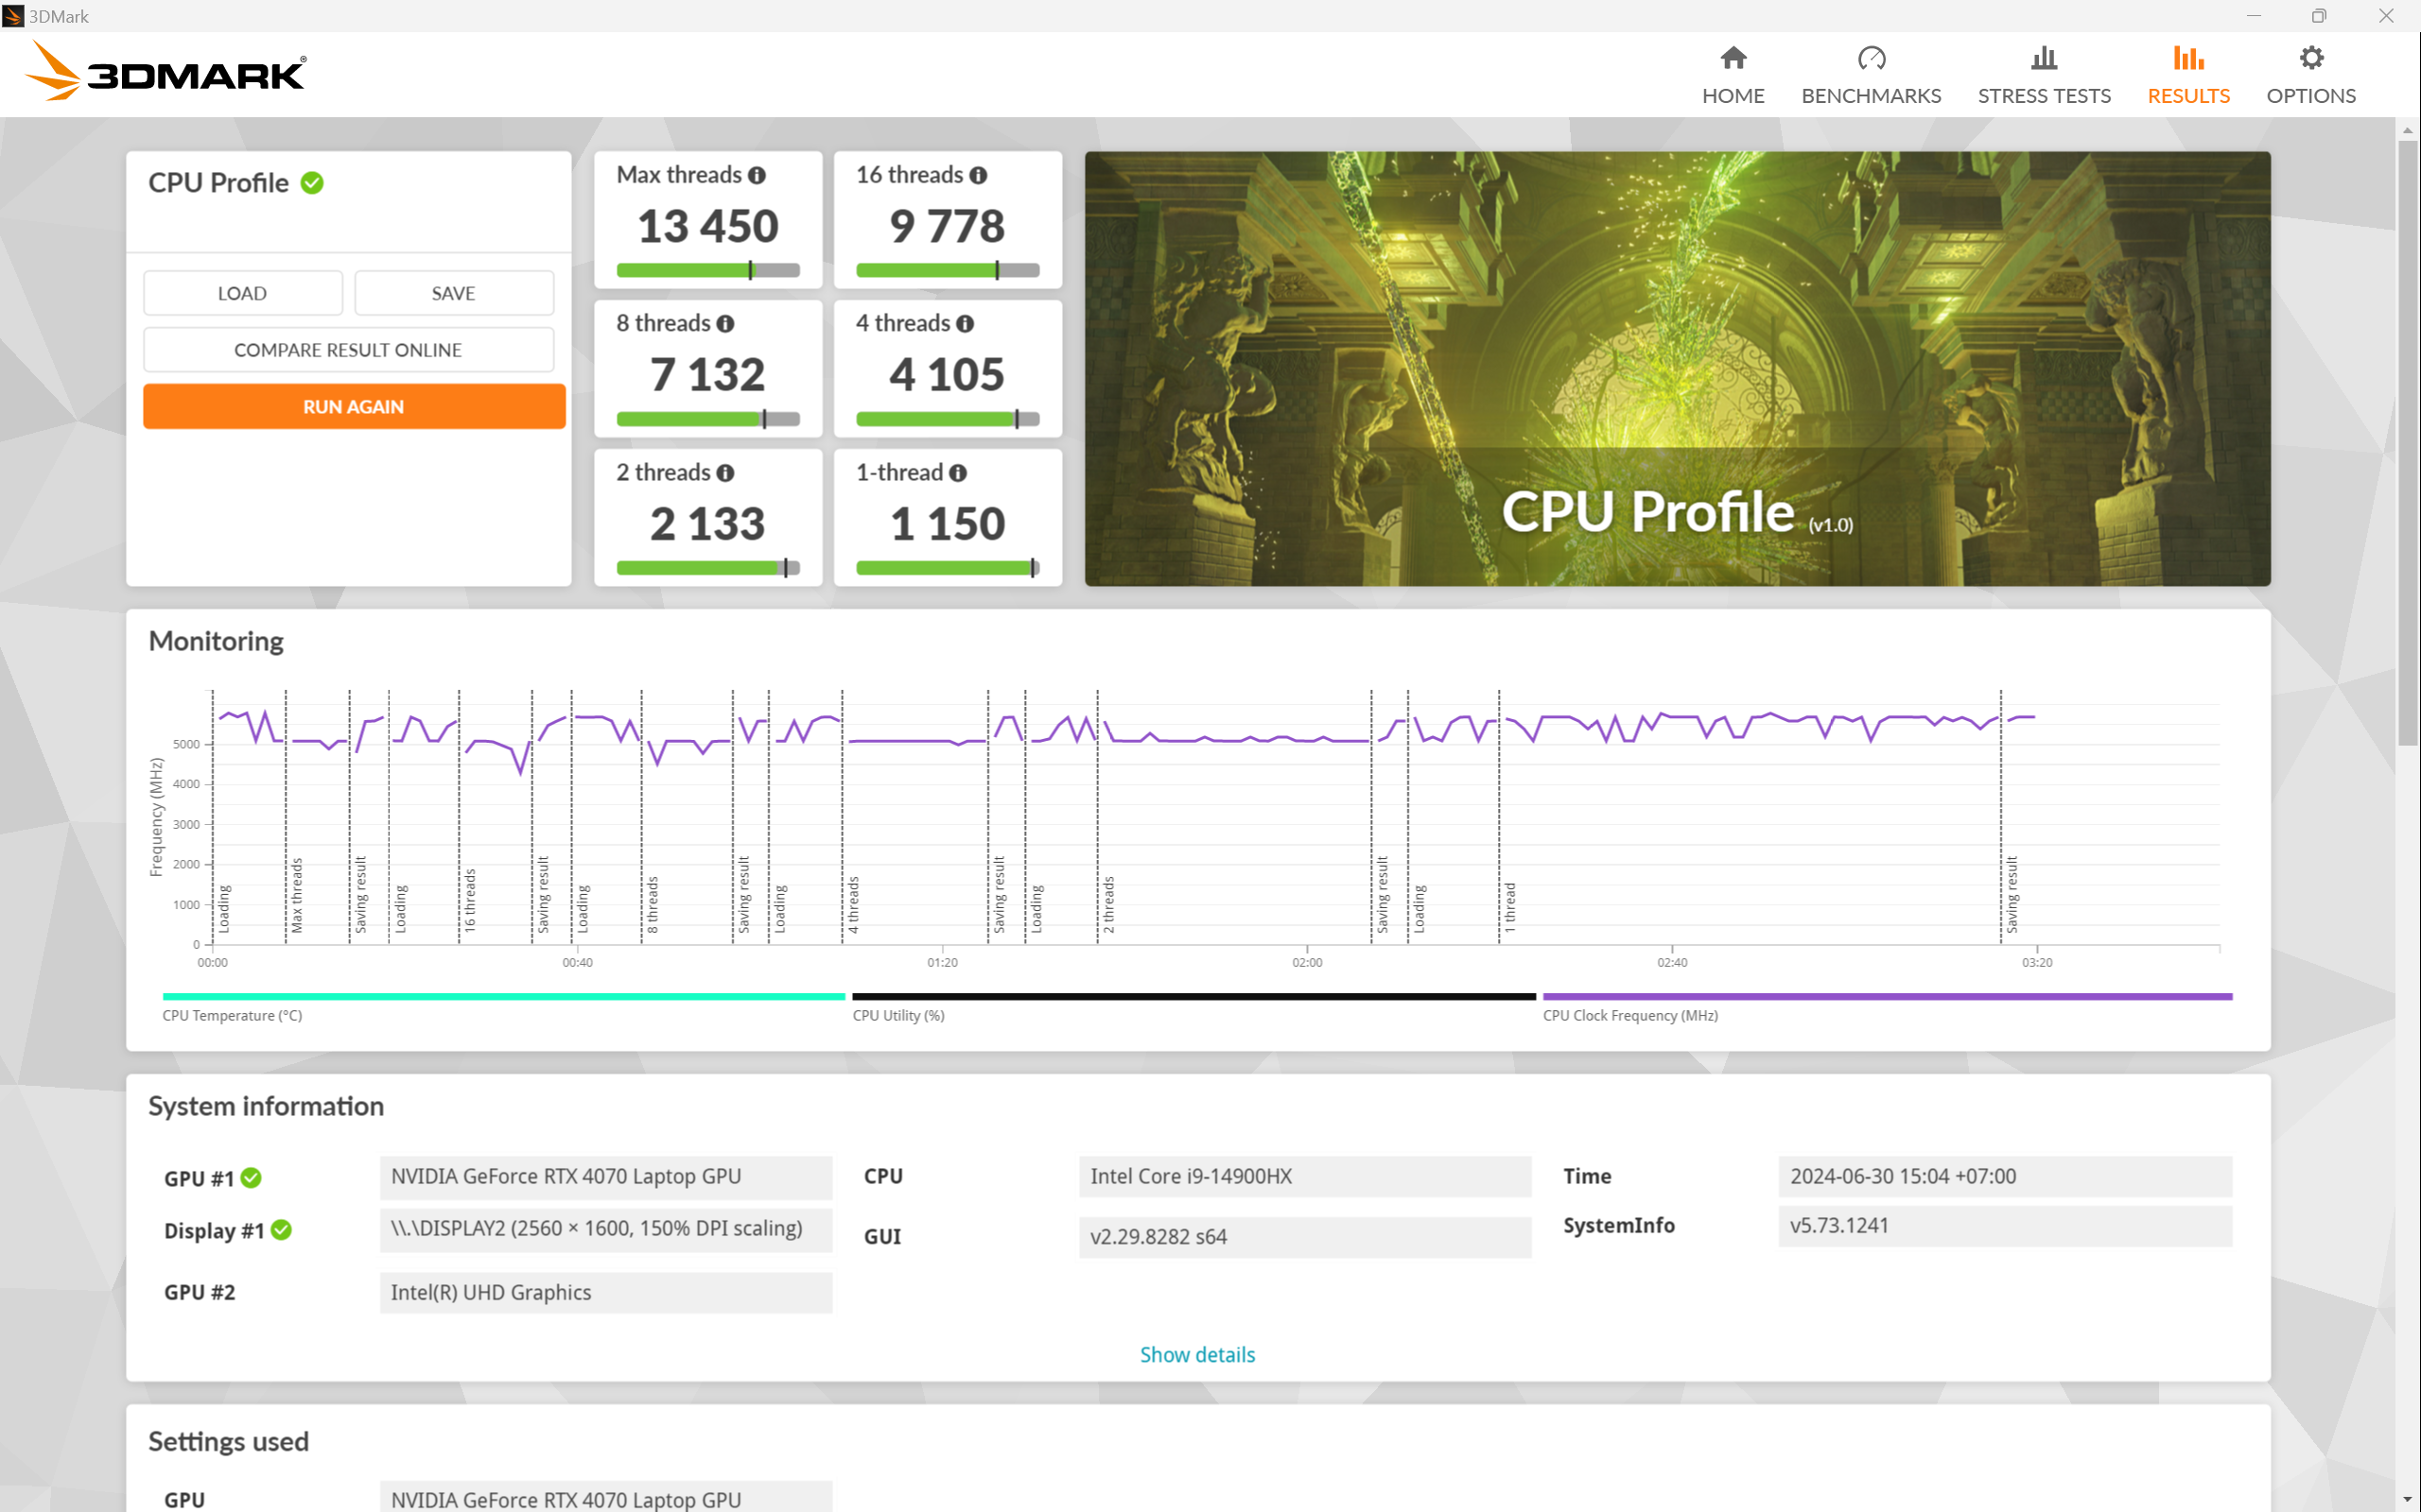Click the 2 threads score bar

click(x=708, y=568)
